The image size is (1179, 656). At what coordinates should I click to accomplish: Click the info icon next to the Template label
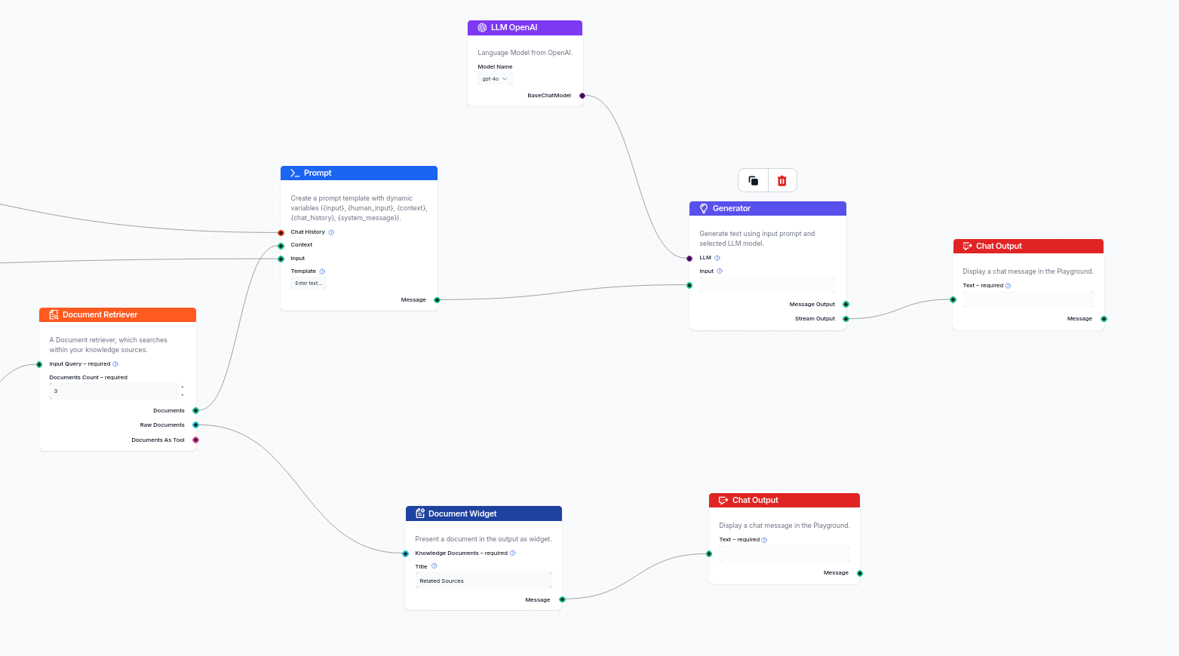pyautogui.click(x=321, y=271)
